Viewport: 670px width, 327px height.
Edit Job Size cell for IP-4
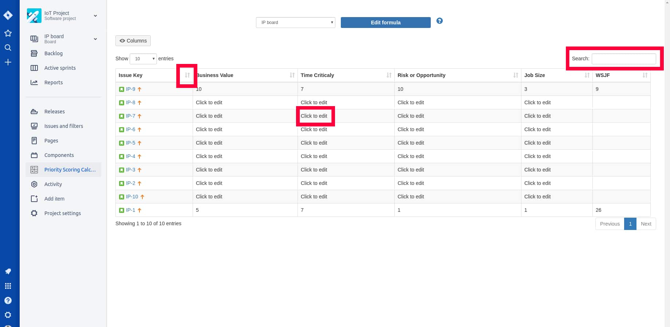537,156
